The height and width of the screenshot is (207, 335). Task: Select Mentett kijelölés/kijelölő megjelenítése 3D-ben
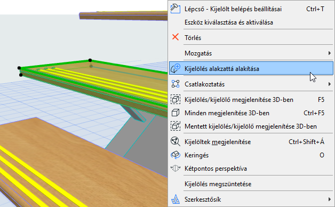click(x=251, y=126)
